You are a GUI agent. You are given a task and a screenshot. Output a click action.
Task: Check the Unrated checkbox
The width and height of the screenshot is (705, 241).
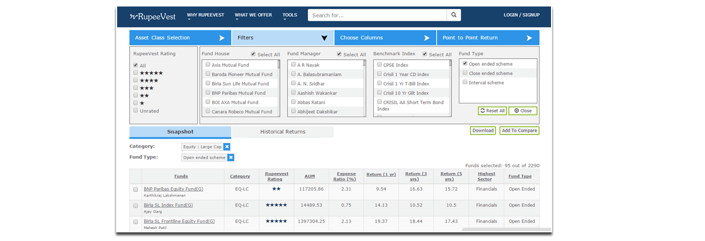(x=136, y=110)
